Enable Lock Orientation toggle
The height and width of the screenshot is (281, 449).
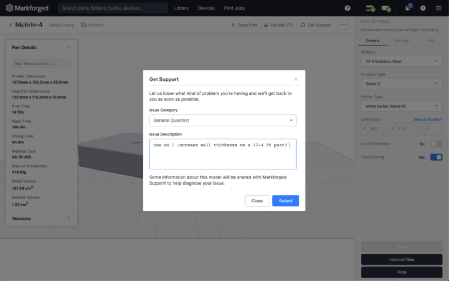click(x=436, y=144)
